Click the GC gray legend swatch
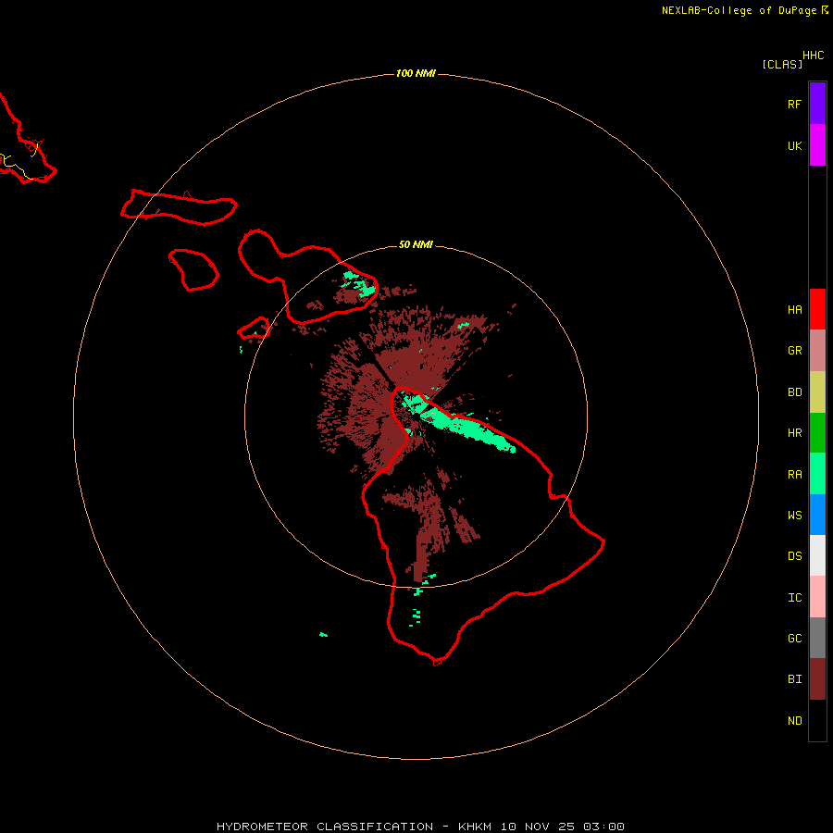 (x=817, y=638)
